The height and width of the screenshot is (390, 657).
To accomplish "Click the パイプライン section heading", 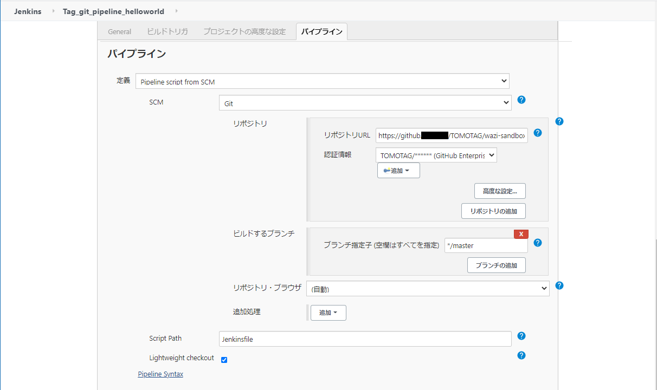I will [137, 54].
